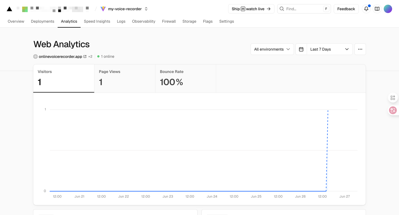Click the grid extension floating icon
This screenshot has width=399, height=215.
tap(393, 98)
